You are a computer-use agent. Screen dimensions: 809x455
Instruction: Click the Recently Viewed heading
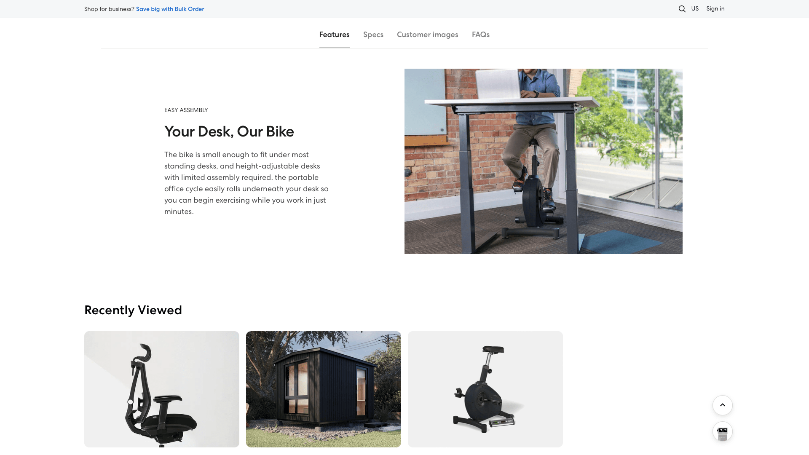(133, 310)
